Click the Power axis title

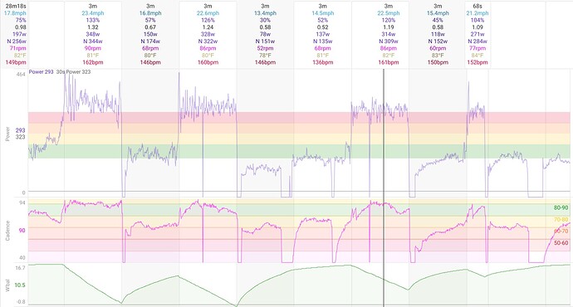coord(7,134)
